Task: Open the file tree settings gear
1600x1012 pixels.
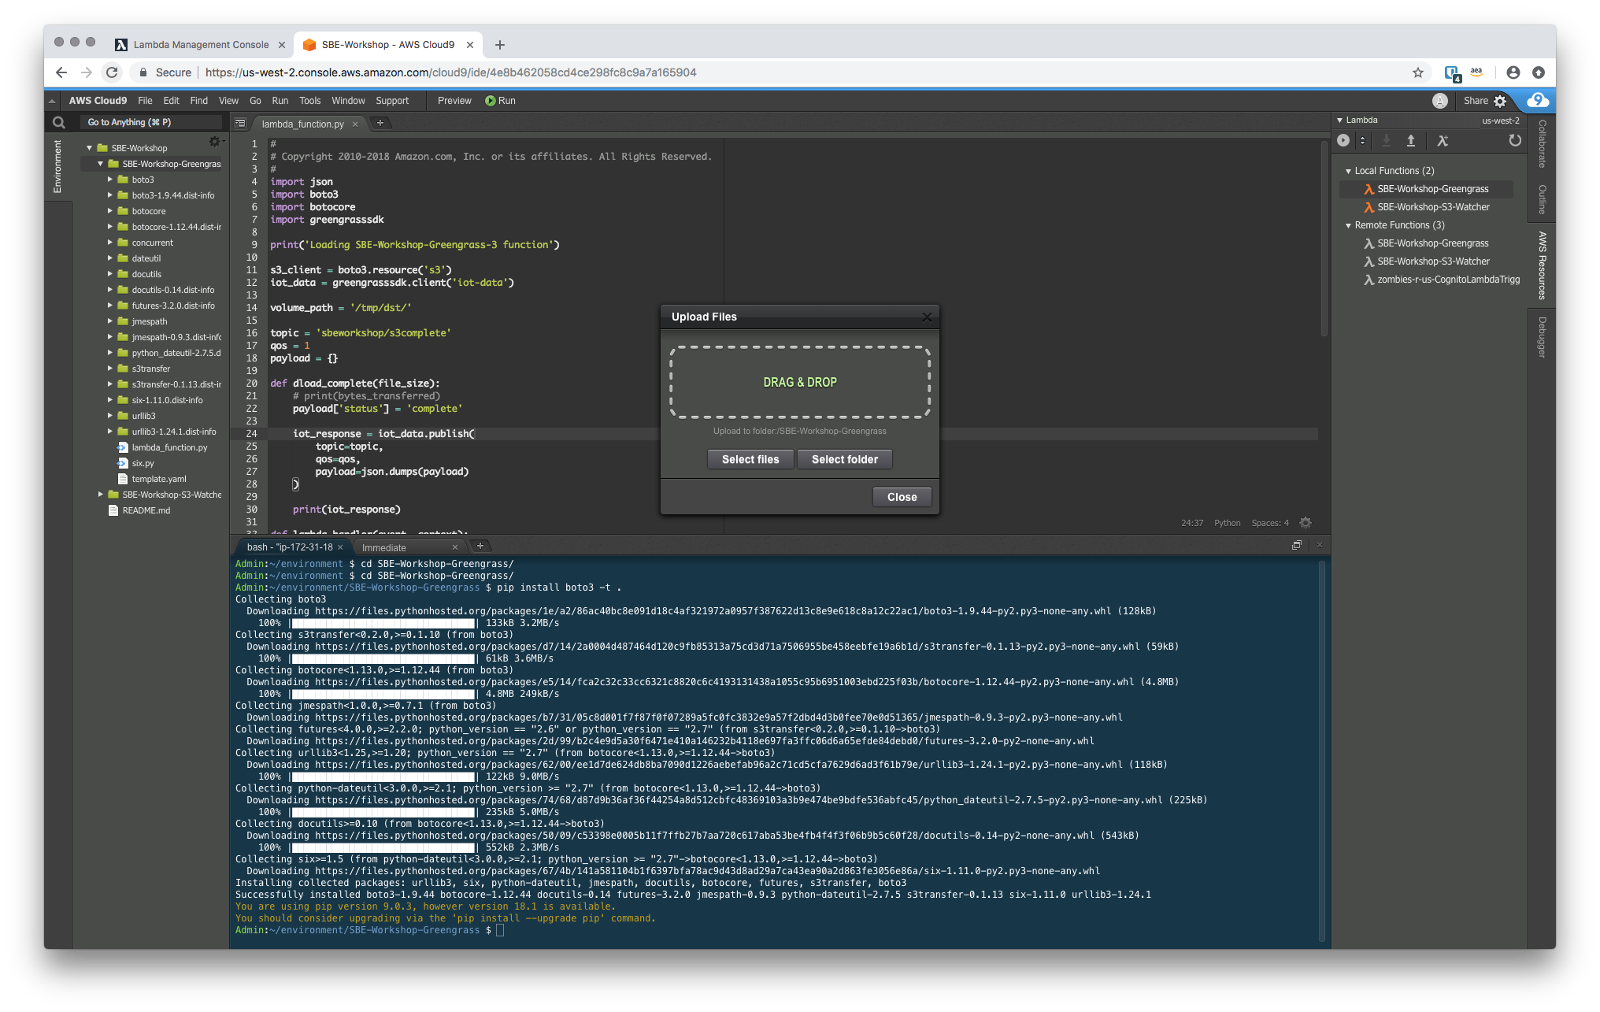Action: 214,141
